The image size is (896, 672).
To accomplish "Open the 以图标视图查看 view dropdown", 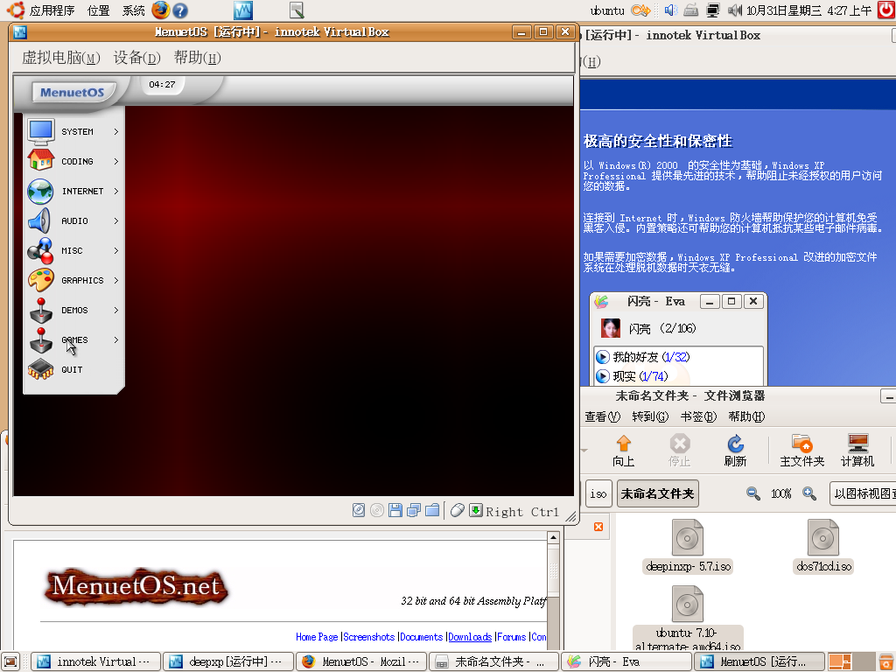I will click(x=863, y=493).
